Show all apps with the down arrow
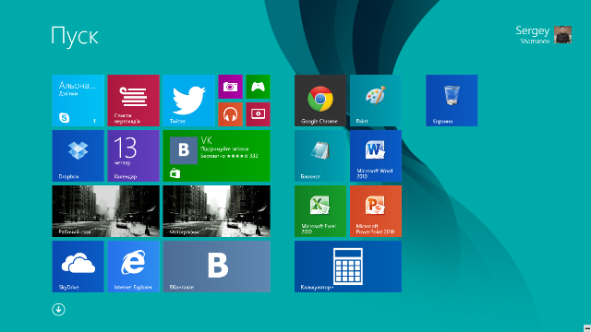The width and height of the screenshot is (591, 332). pyautogui.click(x=58, y=310)
